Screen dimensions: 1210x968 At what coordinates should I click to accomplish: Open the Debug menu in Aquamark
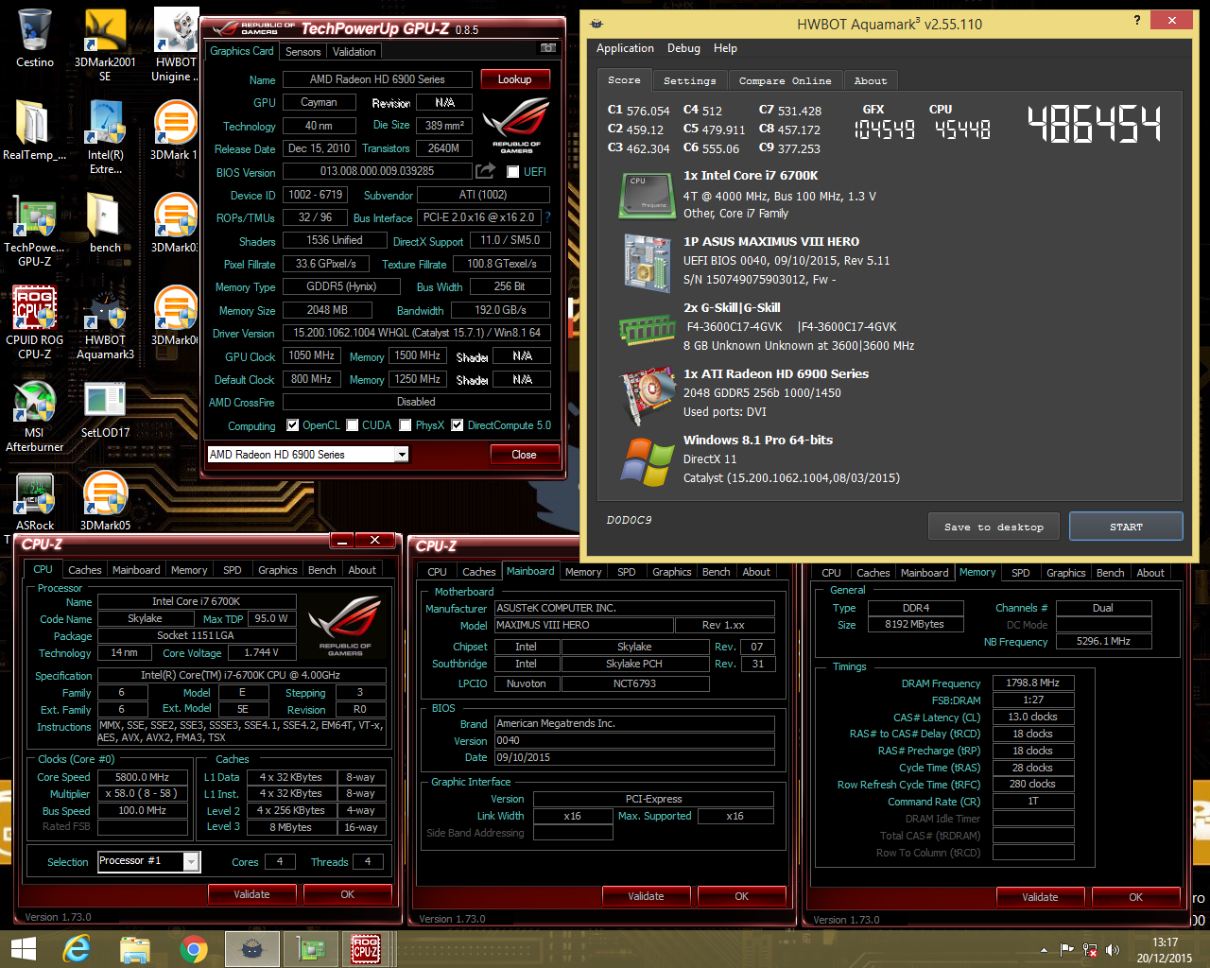tap(683, 48)
